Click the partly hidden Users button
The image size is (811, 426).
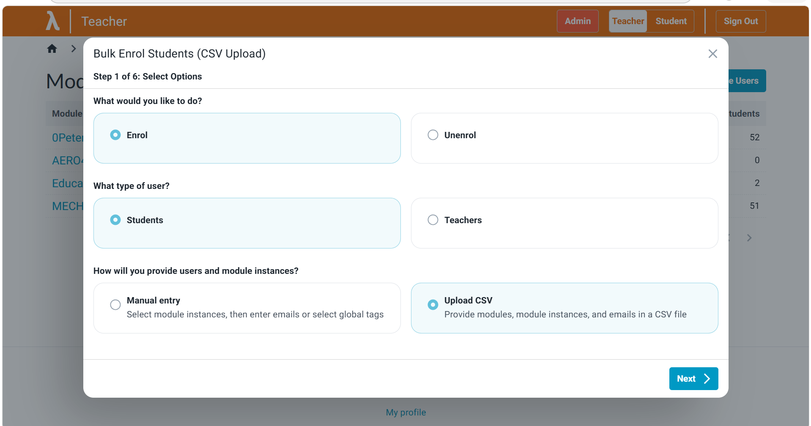tap(747, 81)
